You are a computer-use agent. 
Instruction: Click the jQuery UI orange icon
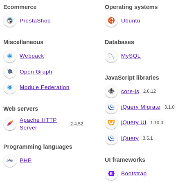click(111, 123)
